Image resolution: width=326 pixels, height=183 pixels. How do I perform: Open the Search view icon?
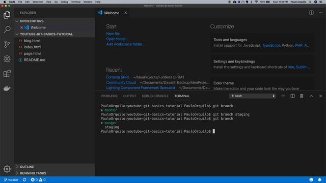click(7, 29)
